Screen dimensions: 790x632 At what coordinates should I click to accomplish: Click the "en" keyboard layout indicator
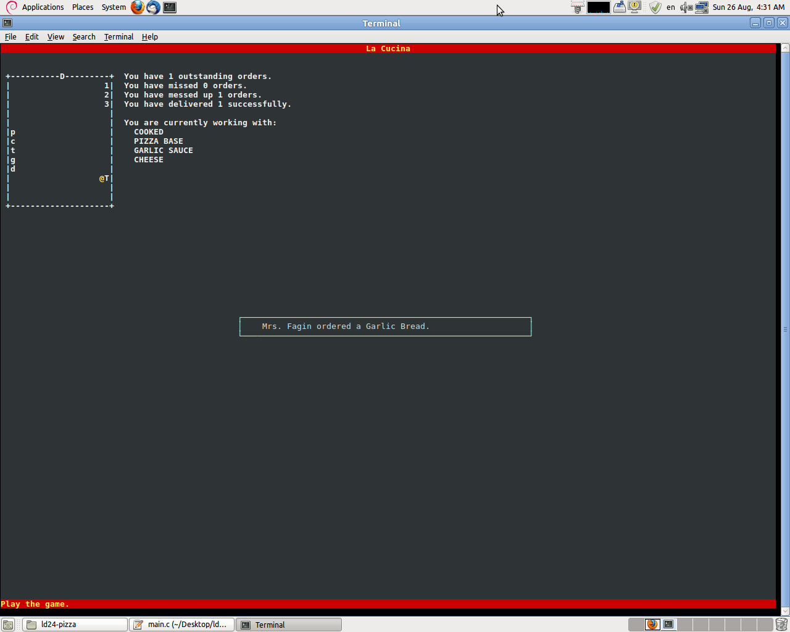tap(670, 7)
